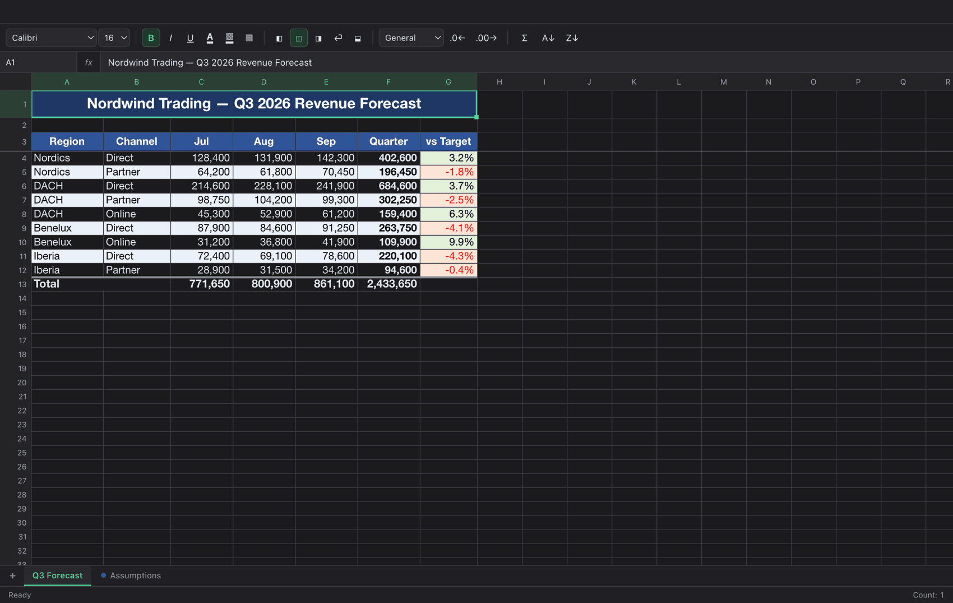Select column G header

(448, 82)
